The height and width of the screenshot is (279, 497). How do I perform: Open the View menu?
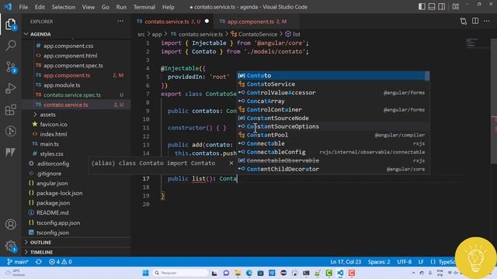click(89, 7)
